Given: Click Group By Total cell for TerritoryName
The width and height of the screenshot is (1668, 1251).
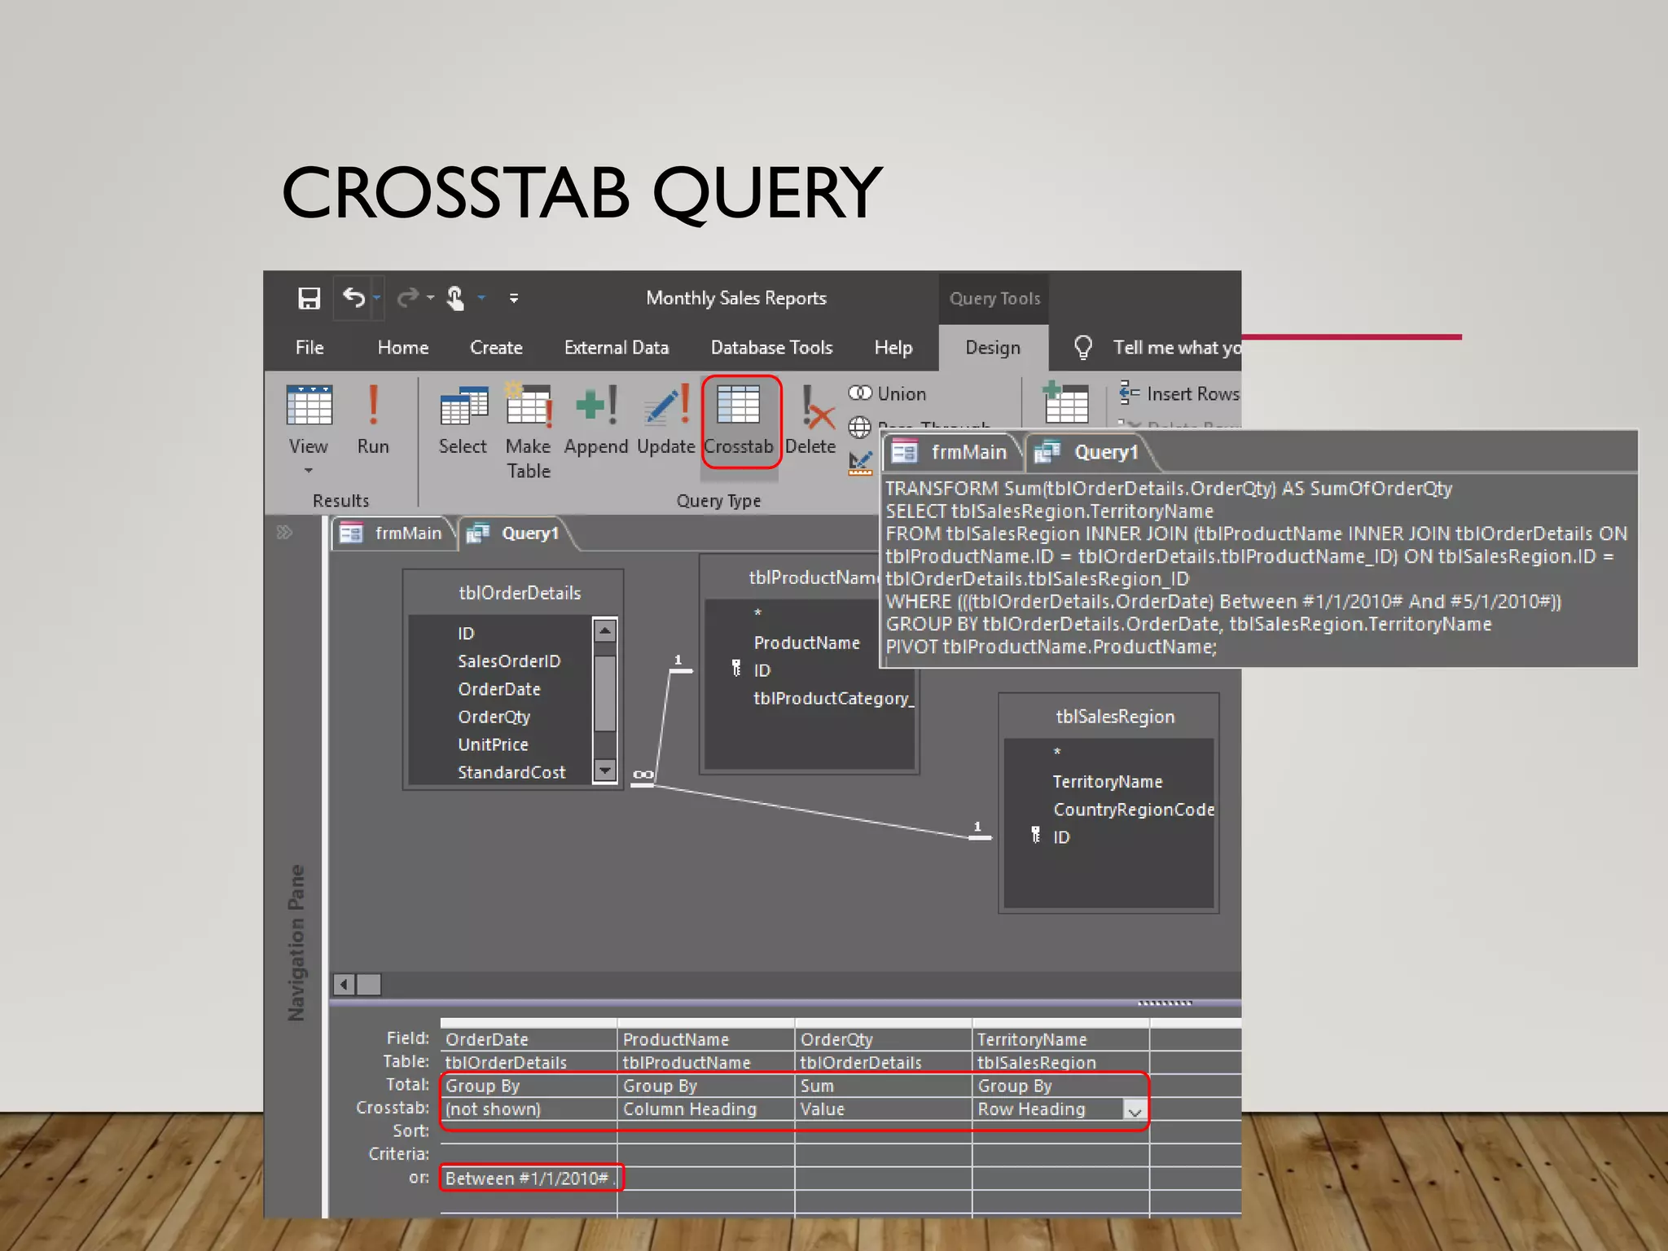Looking at the screenshot, I should pos(1060,1086).
